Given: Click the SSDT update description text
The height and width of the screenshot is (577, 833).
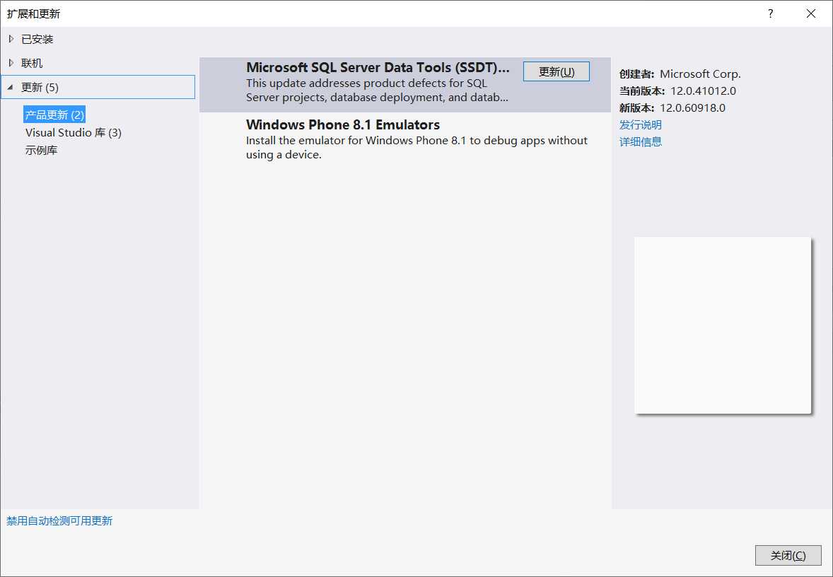Looking at the screenshot, I should [377, 91].
